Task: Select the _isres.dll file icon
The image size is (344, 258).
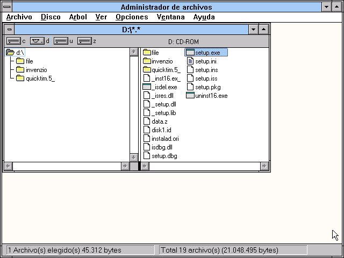Action: 147,96
